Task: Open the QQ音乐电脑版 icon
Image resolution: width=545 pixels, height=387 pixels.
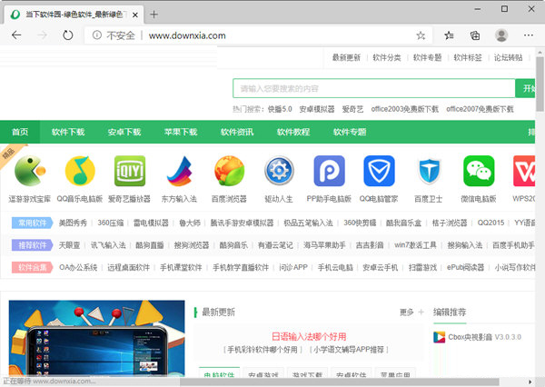Action: click(x=80, y=171)
